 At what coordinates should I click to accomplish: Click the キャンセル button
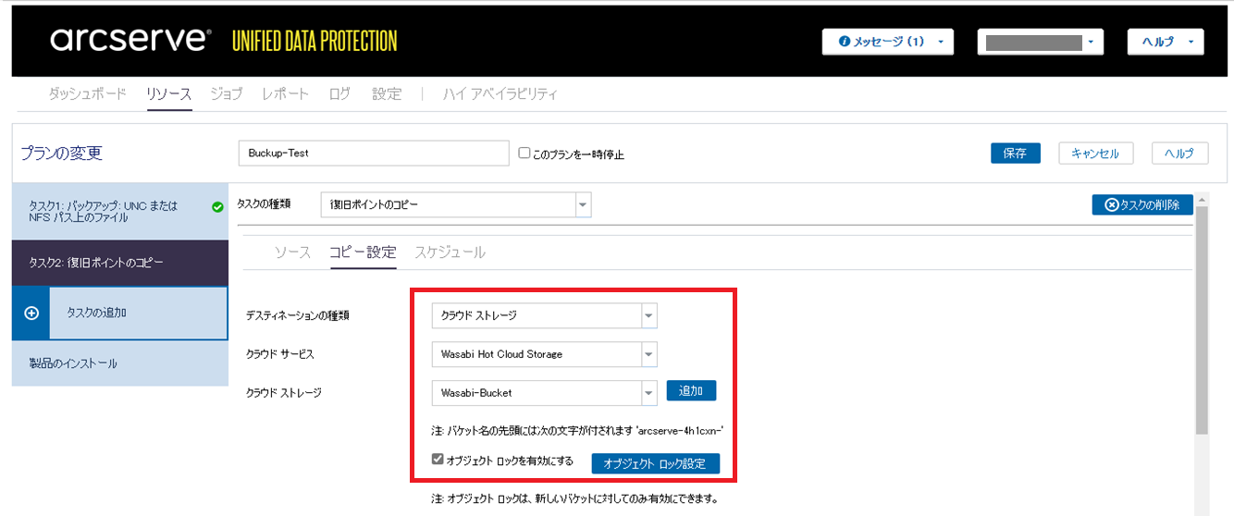1095,154
